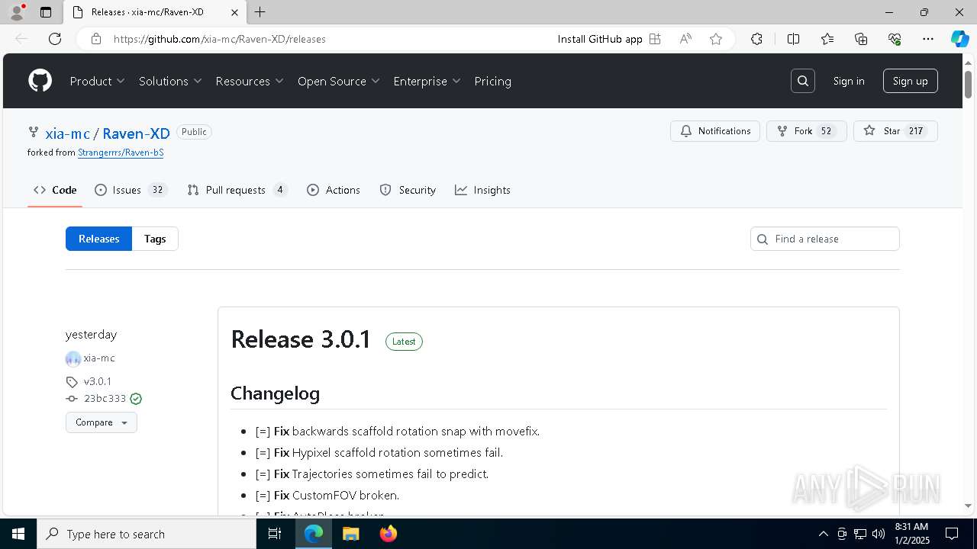Open the Release 3.0.1 title link
Viewport: 977px width, 549px height.
coord(301,339)
